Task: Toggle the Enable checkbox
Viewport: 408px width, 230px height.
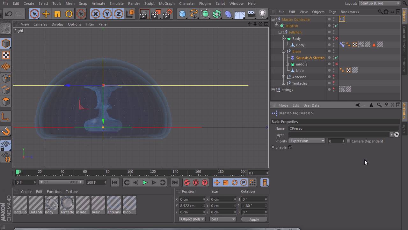Action: click(290, 147)
